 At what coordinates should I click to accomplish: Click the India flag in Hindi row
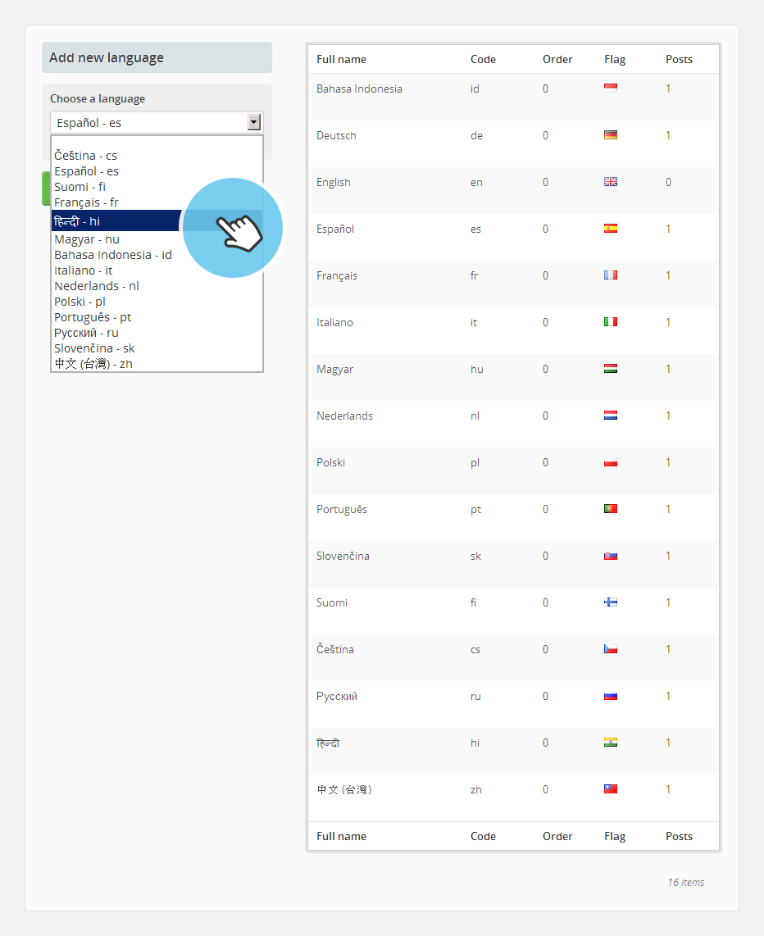(610, 743)
